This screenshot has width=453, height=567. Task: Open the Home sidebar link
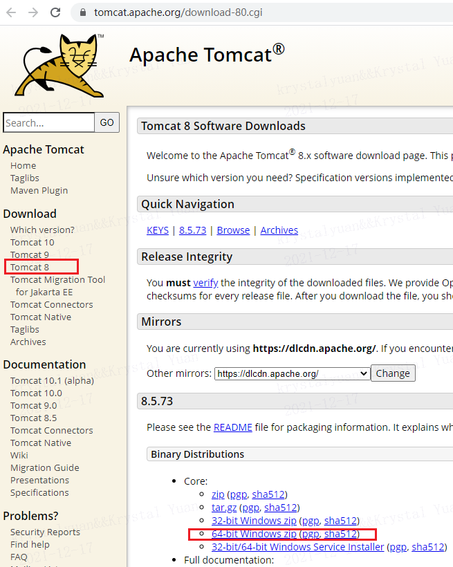[x=23, y=166]
